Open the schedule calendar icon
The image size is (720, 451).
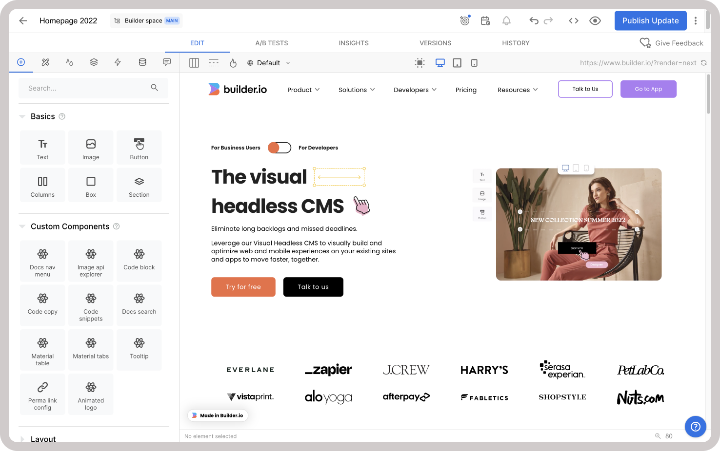tap(485, 20)
